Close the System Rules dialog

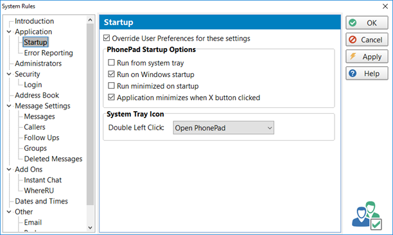[385, 6]
